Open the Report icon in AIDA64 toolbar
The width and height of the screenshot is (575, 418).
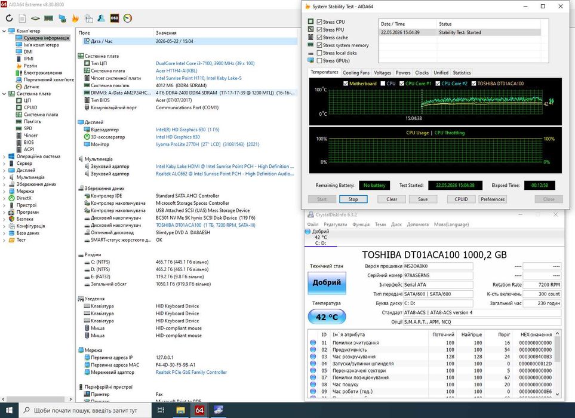click(22, 18)
